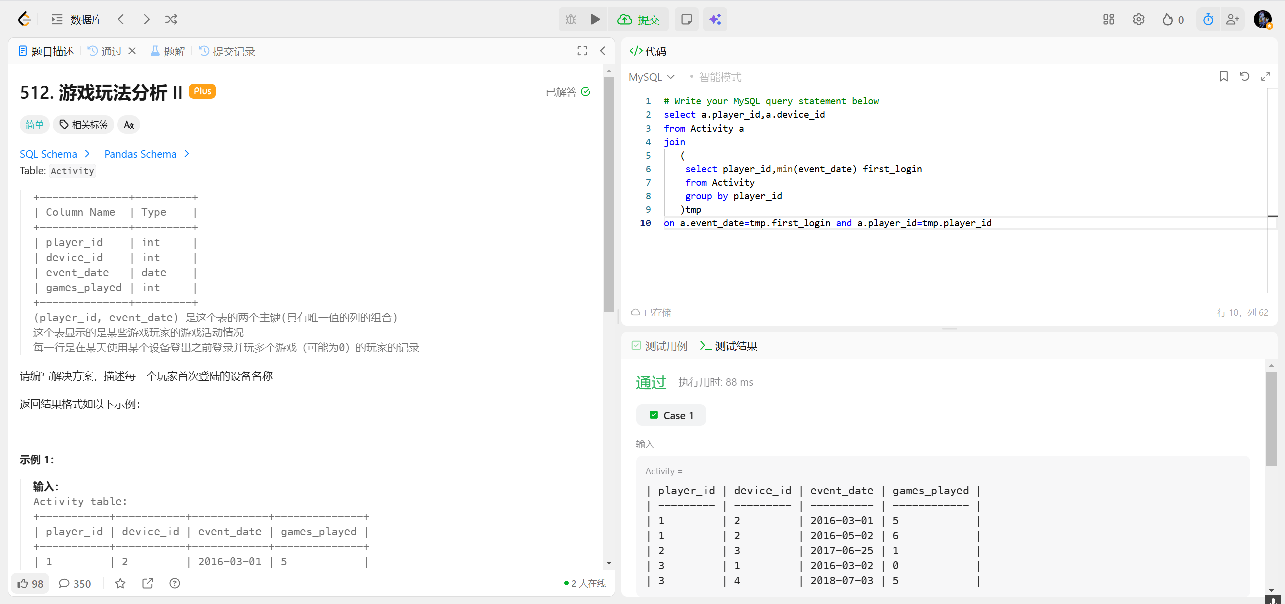Submit the solution with 提交 button
1285x604 pixels.
coord(638,19)
